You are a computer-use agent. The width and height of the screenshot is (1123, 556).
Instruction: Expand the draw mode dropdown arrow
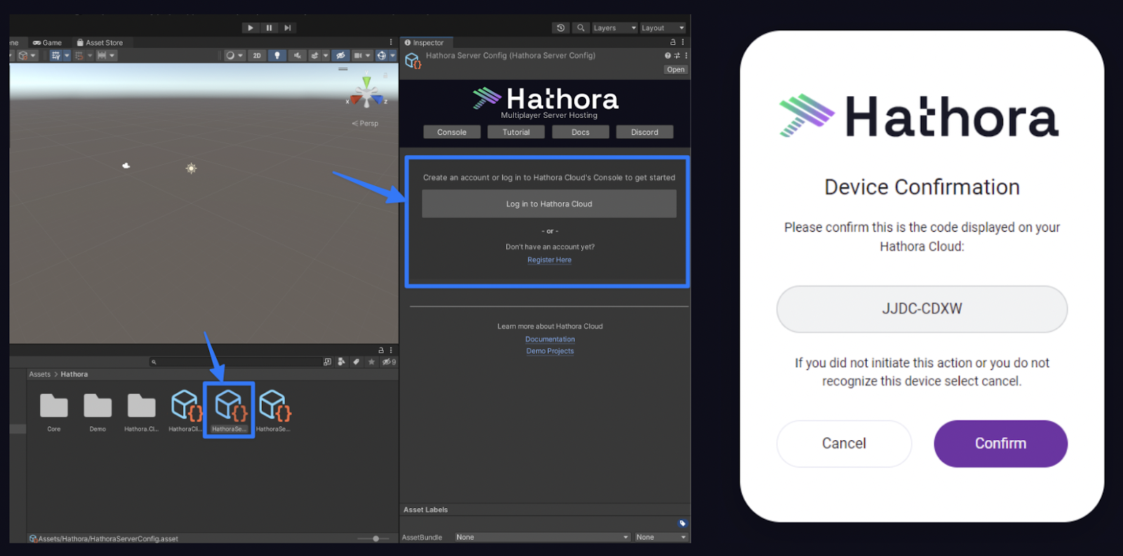click(241, 55)
